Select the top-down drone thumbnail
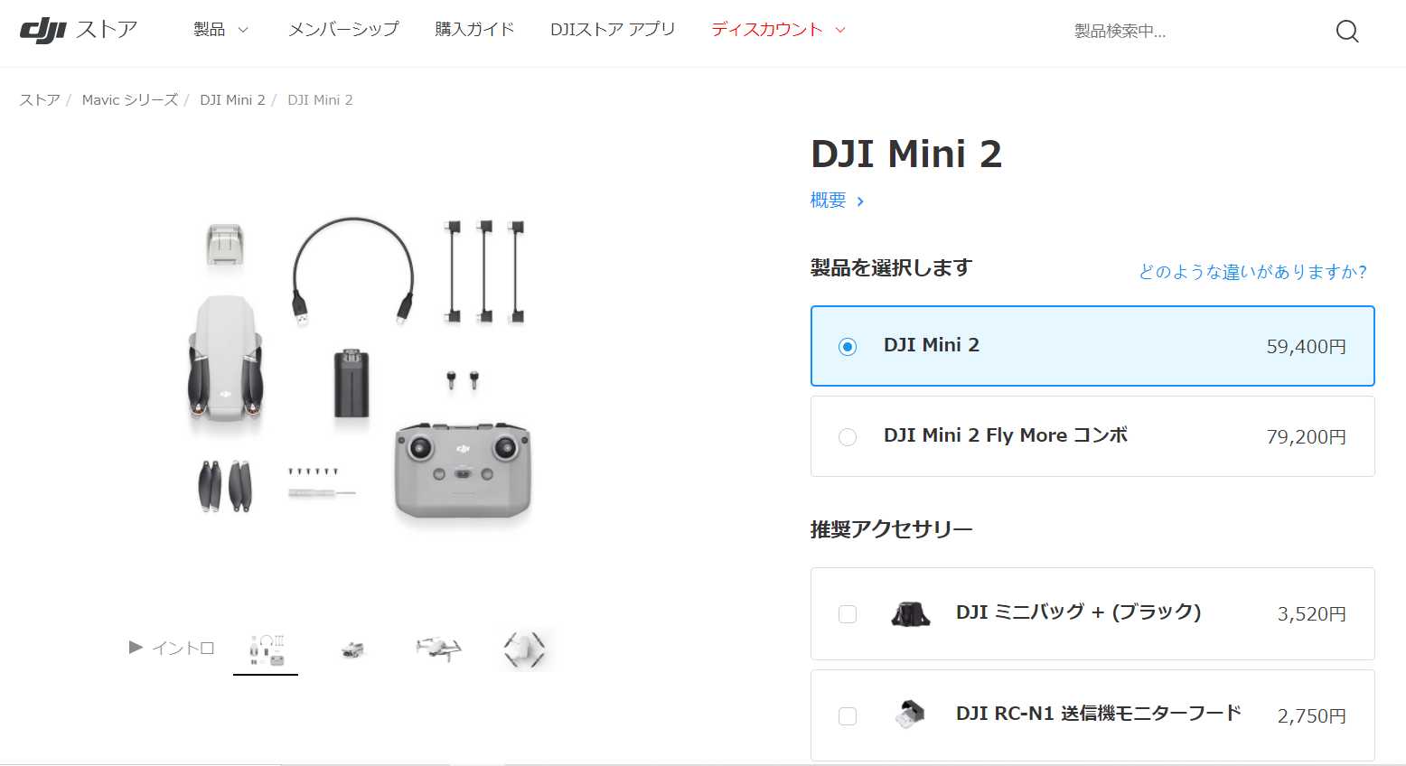The height and width of the screenshot is (766, 1406). pos(524,649)
